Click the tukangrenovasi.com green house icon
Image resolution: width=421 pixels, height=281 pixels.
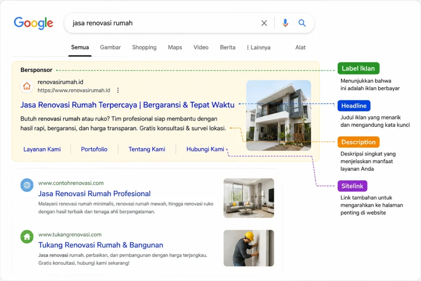(27, 237)
